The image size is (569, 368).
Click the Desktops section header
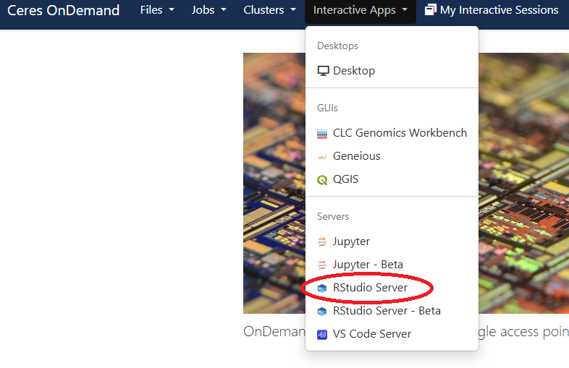tap(337, 46)
